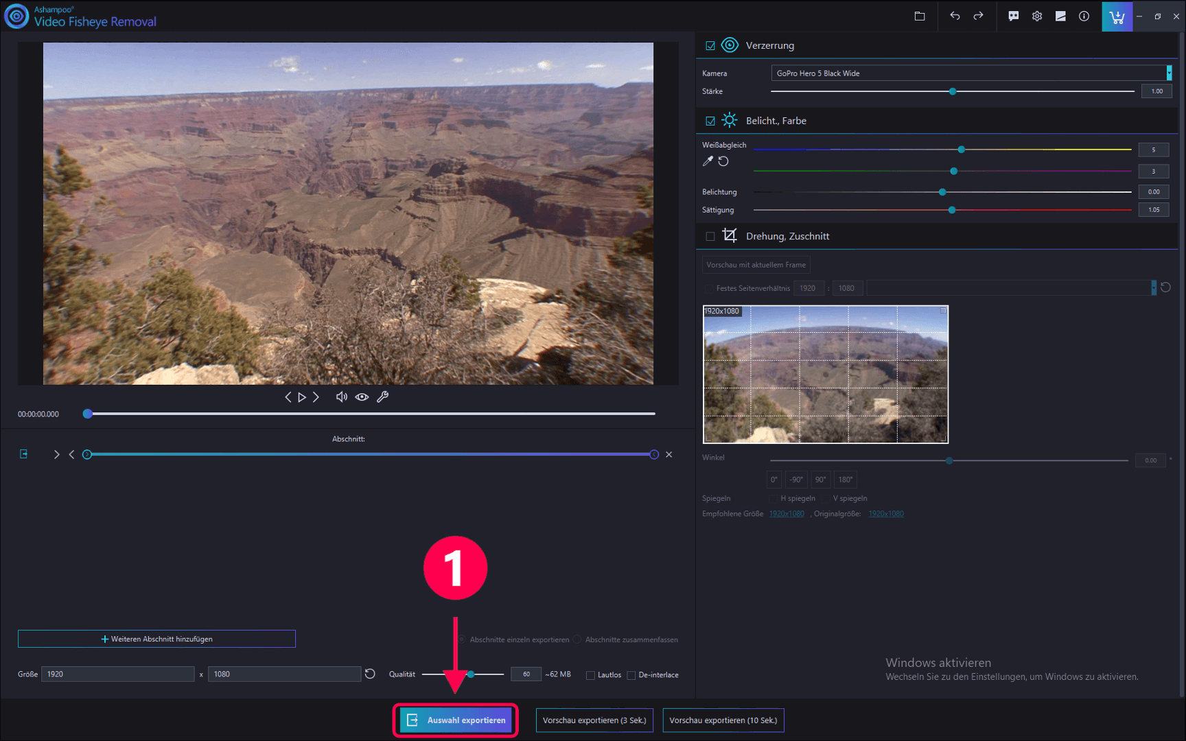Tick the Festes Seitenverhältnis checkbox
Viewport: 1186px width, 741px height.
point(708,288)
